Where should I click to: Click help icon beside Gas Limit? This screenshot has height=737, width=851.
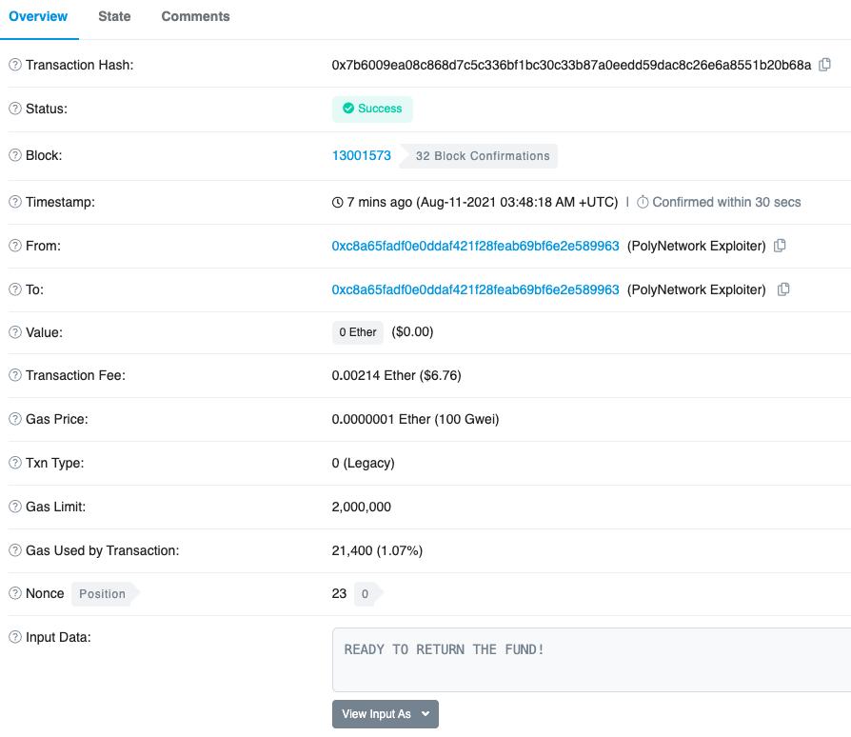point(14,507)
